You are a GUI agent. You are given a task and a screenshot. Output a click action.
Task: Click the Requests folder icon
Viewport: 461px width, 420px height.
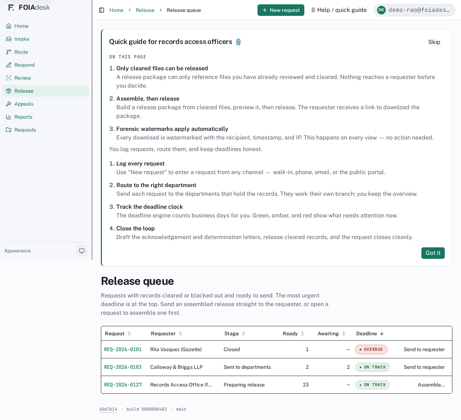[x=9, y=130]
